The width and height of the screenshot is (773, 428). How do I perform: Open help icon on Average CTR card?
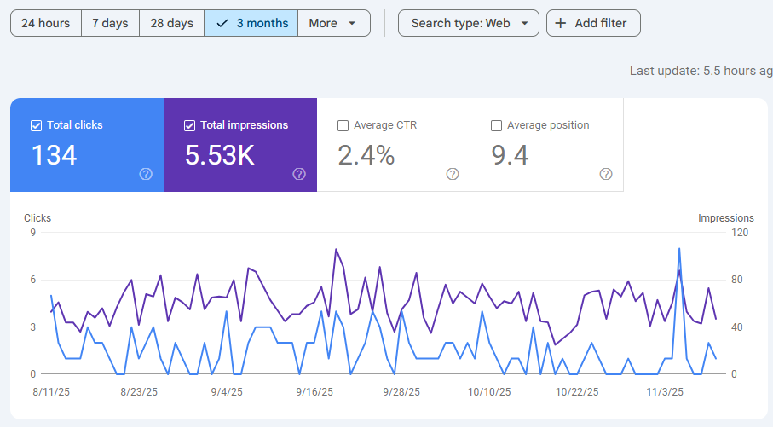pyautogui.click(x=453, y=174)
